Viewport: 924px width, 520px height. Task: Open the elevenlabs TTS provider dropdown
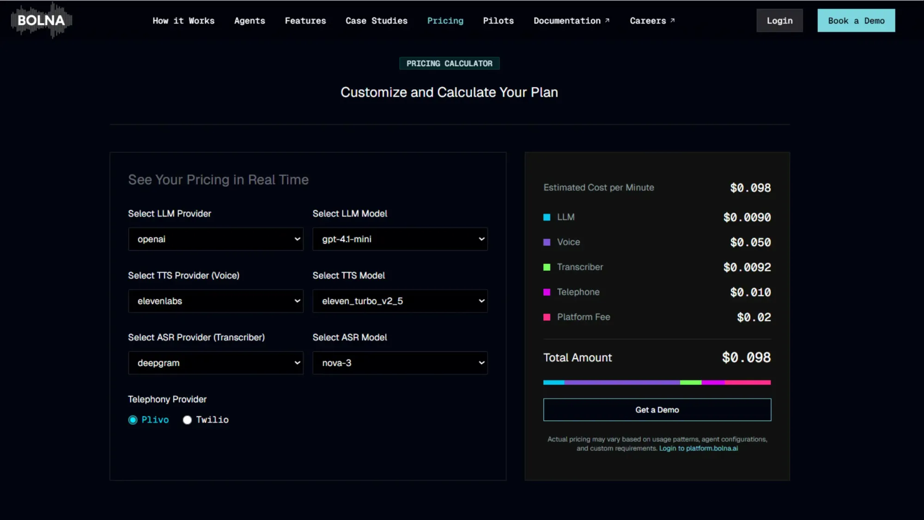[215, 301]
